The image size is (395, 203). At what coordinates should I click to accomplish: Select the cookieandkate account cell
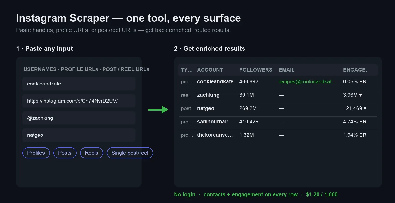pyautogui.click(x=215, y=81)
